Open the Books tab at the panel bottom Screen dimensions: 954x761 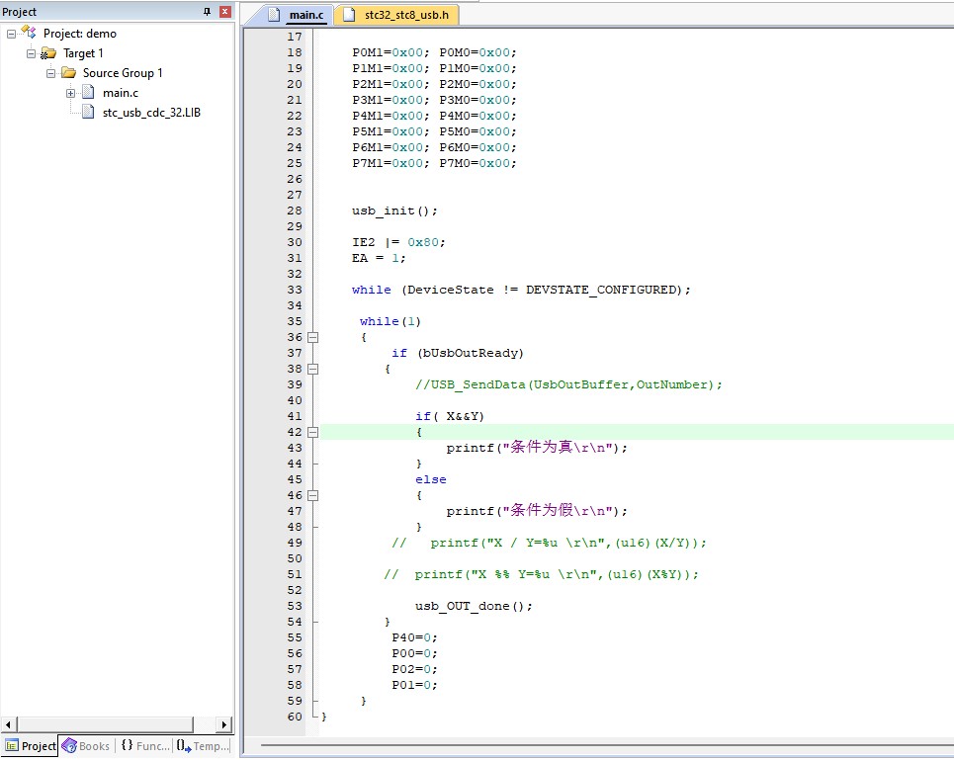tap(86, 746)
